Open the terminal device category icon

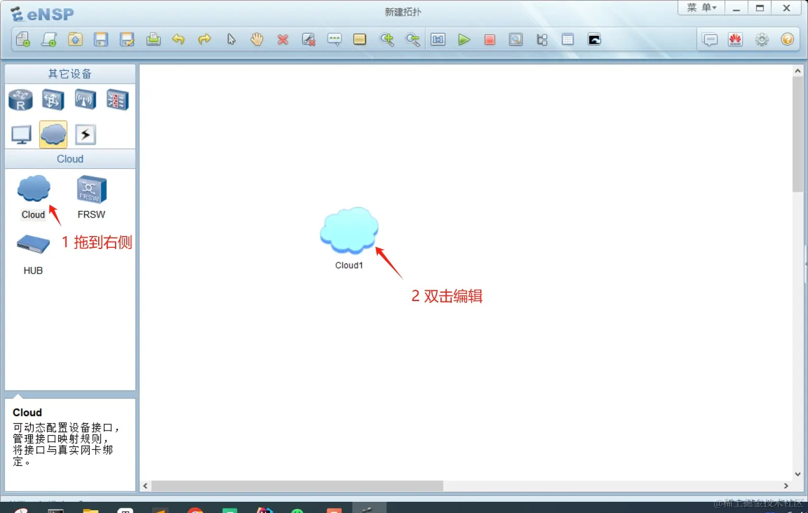tap(20, 134)
